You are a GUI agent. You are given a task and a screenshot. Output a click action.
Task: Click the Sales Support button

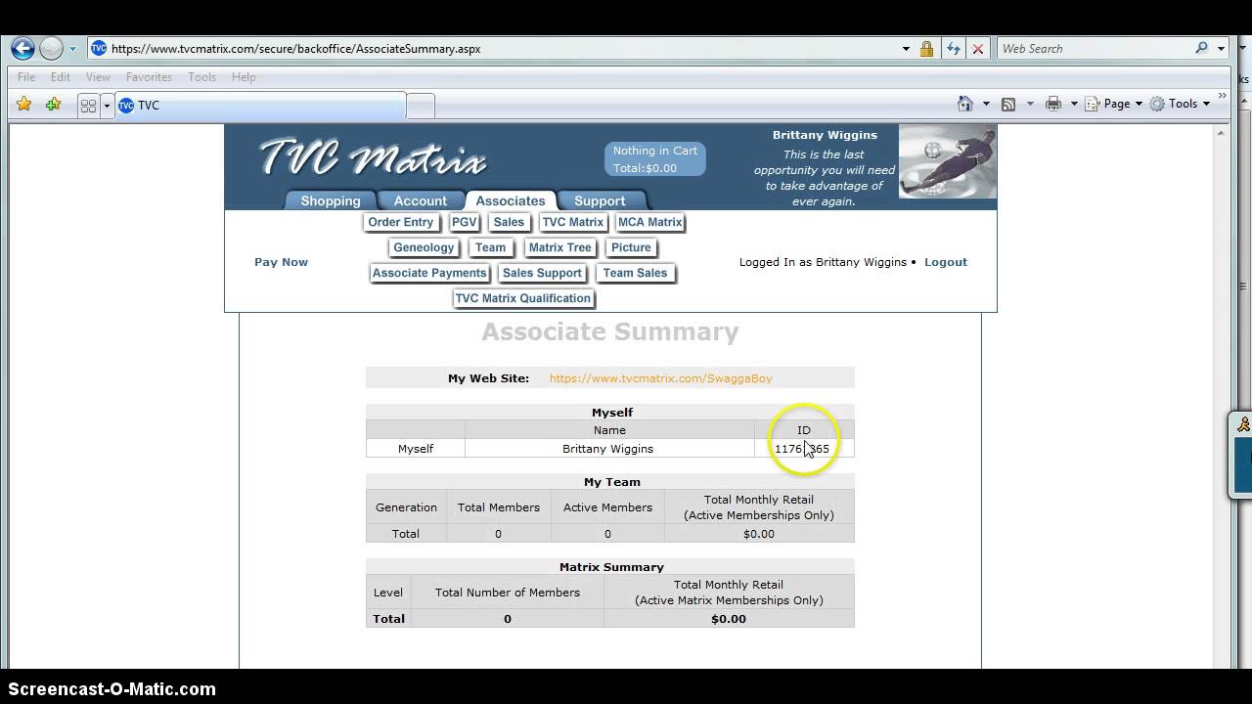[542, 273]
